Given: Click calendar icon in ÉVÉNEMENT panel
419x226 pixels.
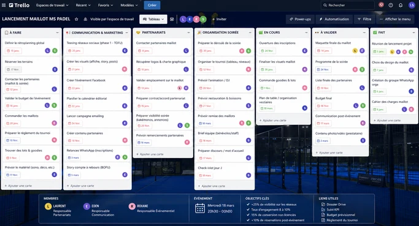Looking at the screenshot, I should click(x=200, y=208).
